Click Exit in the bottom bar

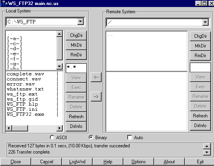point(199,162)
